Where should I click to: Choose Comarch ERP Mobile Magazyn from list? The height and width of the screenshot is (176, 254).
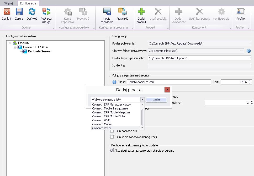tap(116, 112)
